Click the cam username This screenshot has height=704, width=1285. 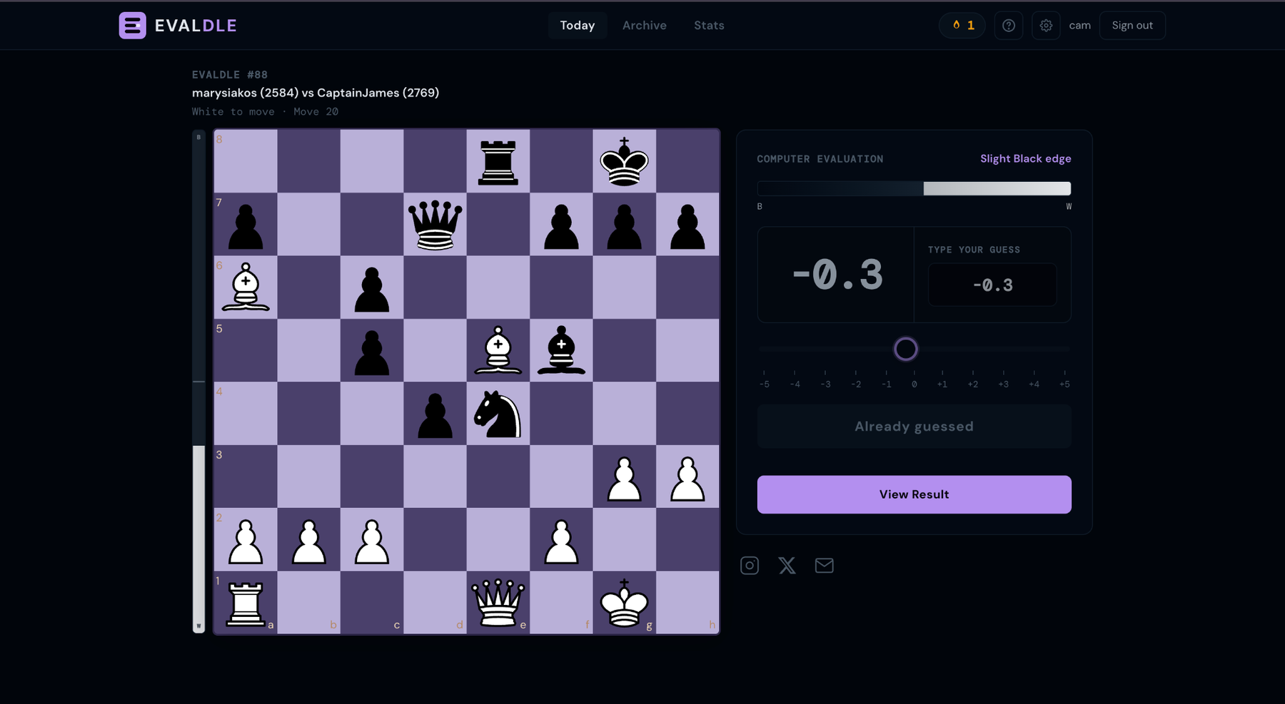[1079, 26]
